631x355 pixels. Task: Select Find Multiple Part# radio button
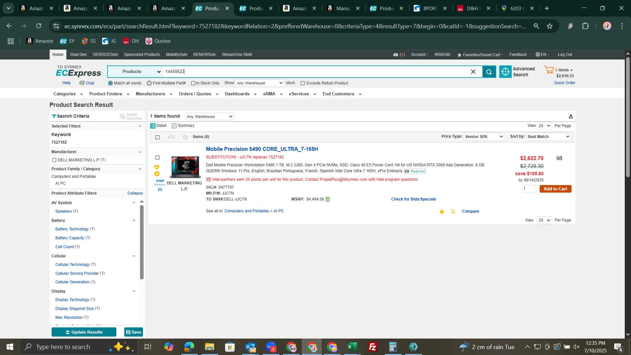149,83
